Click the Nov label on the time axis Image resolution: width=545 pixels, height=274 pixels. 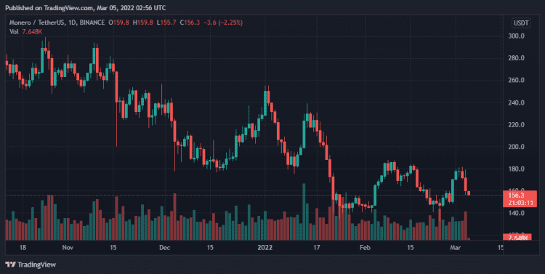(68, 248)
